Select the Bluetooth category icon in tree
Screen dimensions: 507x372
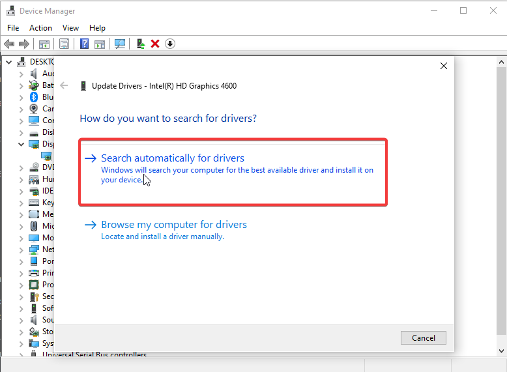click(x=34, y=97)
